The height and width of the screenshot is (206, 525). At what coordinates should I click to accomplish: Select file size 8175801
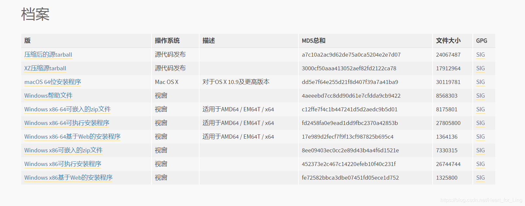click(x=447, y=109)
